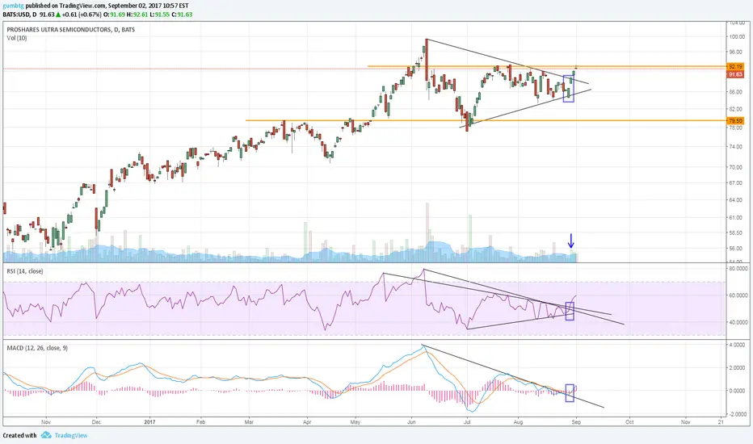
Task: Click the Sep label on time axis
Action: coord(576,422)
